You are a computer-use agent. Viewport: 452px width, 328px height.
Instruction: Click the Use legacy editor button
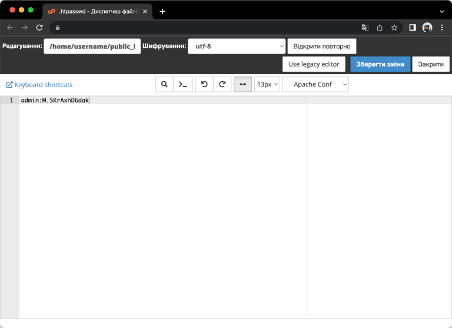[314, 64]
